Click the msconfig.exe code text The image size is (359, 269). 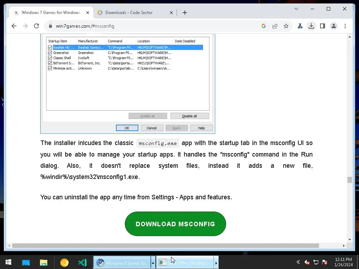(x=158, y=143)
